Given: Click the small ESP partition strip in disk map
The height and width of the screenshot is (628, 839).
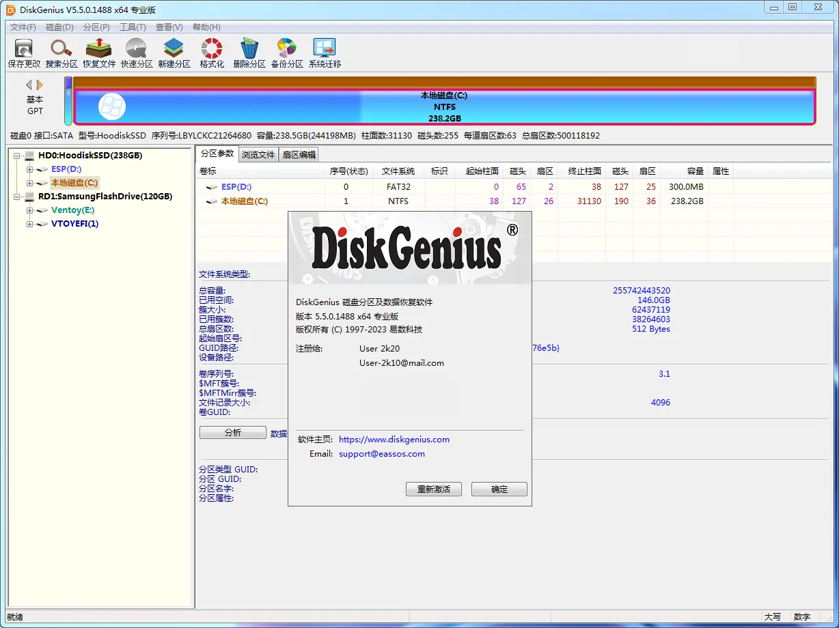Looking at the screenshot, I should pos(68,101).
